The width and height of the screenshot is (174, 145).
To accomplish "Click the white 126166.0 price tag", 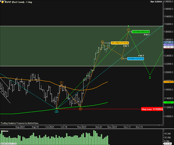I will point(169,47).
